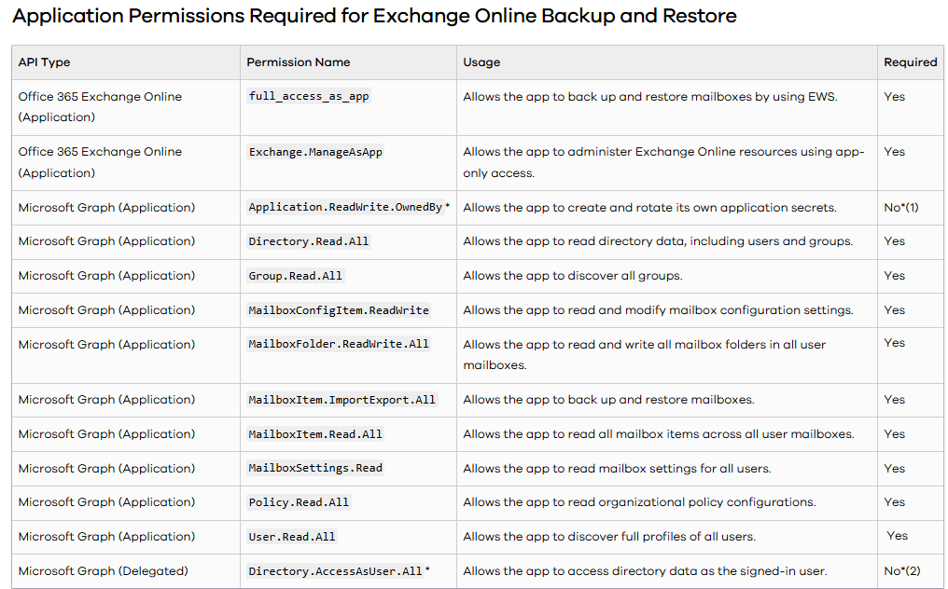Viewport: 948px width, 589px height.
Task: Select the User.Read.All permission code
Action: click(x=292, y=537)
